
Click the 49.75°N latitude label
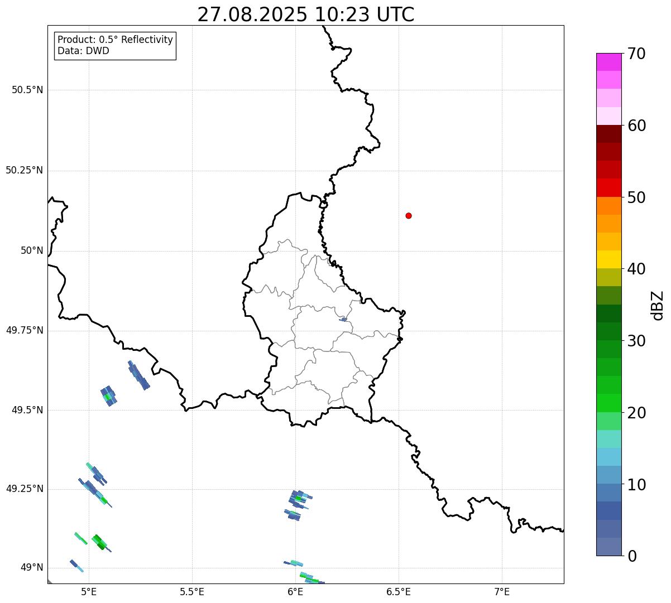25,330
